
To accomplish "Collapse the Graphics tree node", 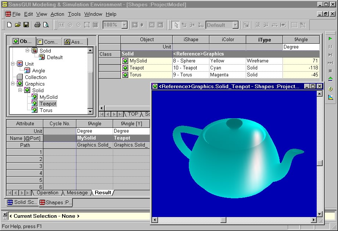I will click(13, 84).
